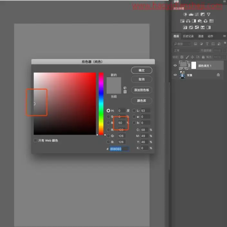Screen dimensions: 227x227
Task: Open the Layers panel menu
Action: point(224,36)
